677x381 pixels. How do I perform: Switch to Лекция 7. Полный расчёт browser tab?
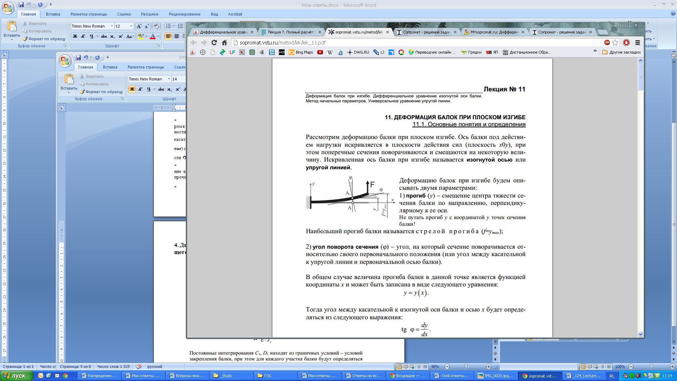click(291, 32)
